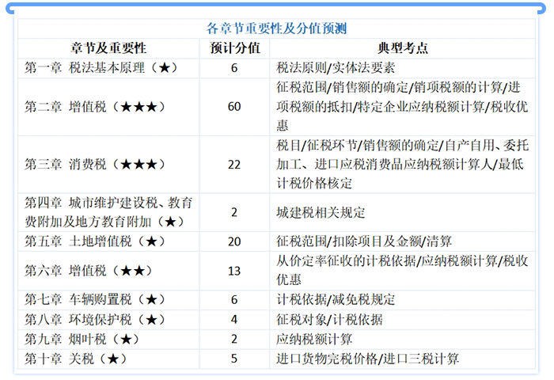The height and width of the screenshot is (380, 554).
Task: Click the 第八章 环境保护税 chapter cell
Action: pos(96,320)
